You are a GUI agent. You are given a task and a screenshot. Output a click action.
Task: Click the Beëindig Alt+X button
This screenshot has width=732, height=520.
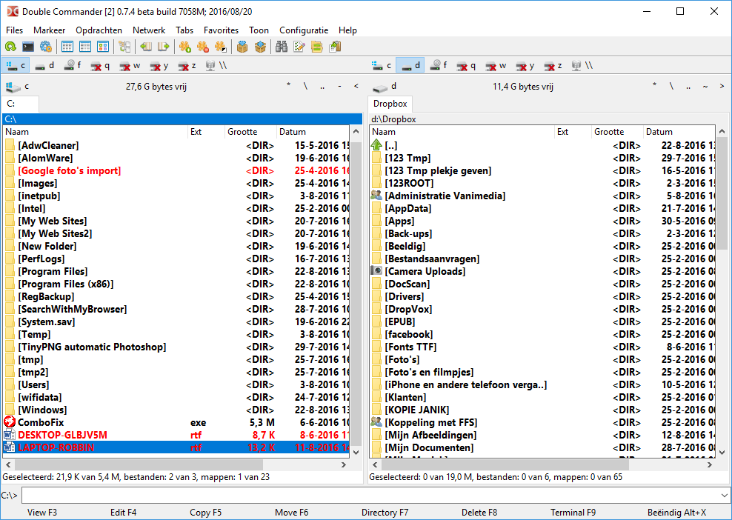[676, 513]
